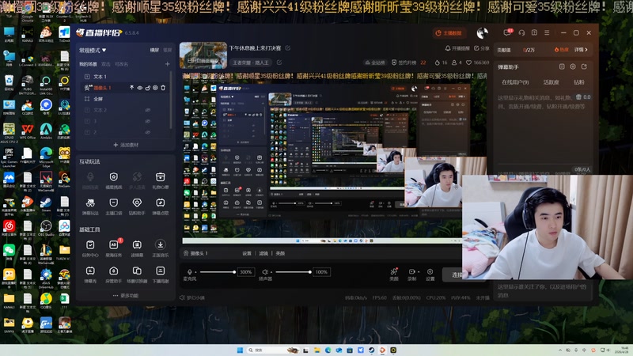Open 正版音乐 music download tool

coord(161,248)
